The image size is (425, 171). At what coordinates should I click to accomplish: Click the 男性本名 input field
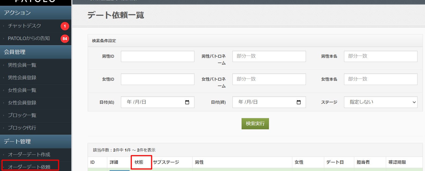pos(381,56)
